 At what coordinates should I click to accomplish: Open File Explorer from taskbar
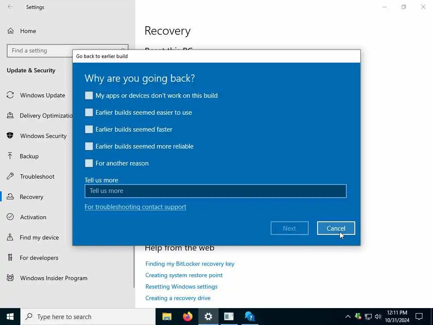[x=167, y=317]
